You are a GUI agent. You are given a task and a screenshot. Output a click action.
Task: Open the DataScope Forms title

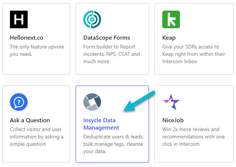[107, 38]
